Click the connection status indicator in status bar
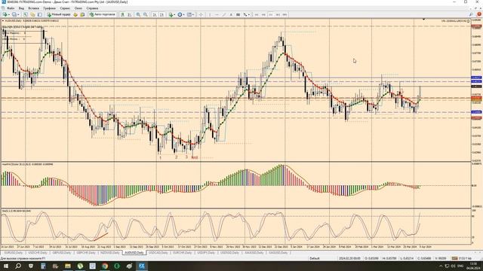 click(x=462, y=258)
